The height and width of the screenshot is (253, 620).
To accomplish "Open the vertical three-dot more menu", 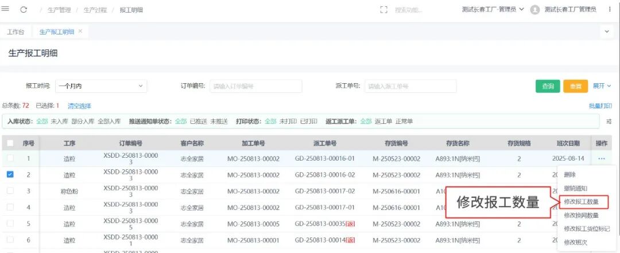I will [610, 10].
